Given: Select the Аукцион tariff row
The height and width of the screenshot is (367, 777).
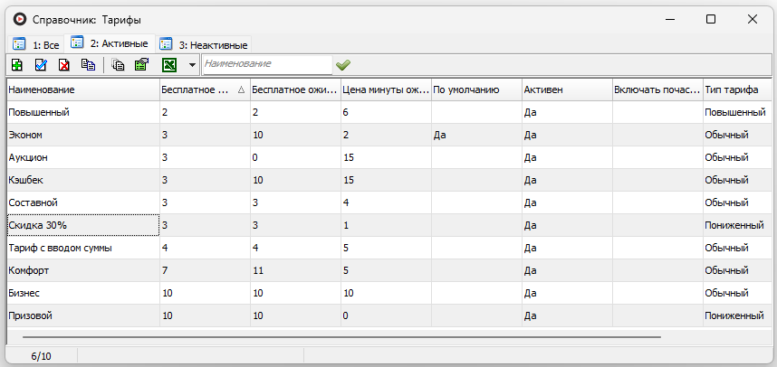Looking at the screenshot, I should click(389, 158).
